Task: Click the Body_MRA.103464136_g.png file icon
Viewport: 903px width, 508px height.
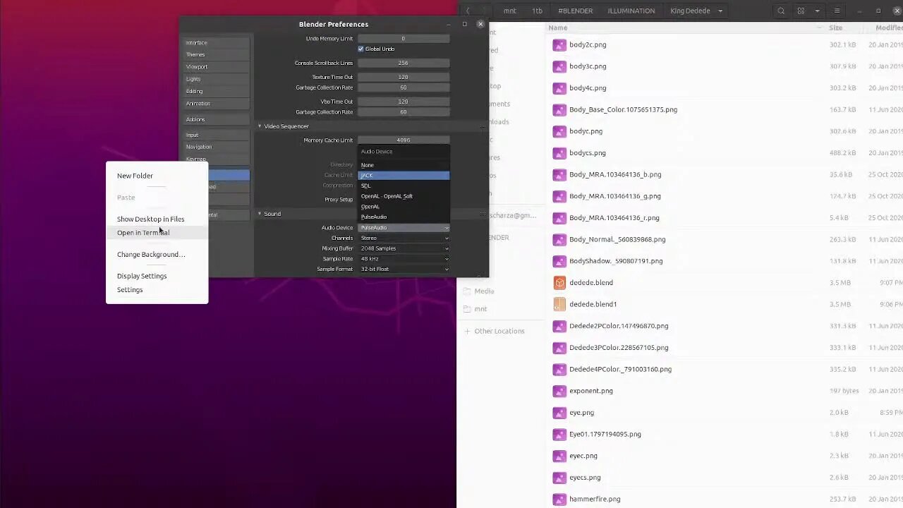Action: 559,196
